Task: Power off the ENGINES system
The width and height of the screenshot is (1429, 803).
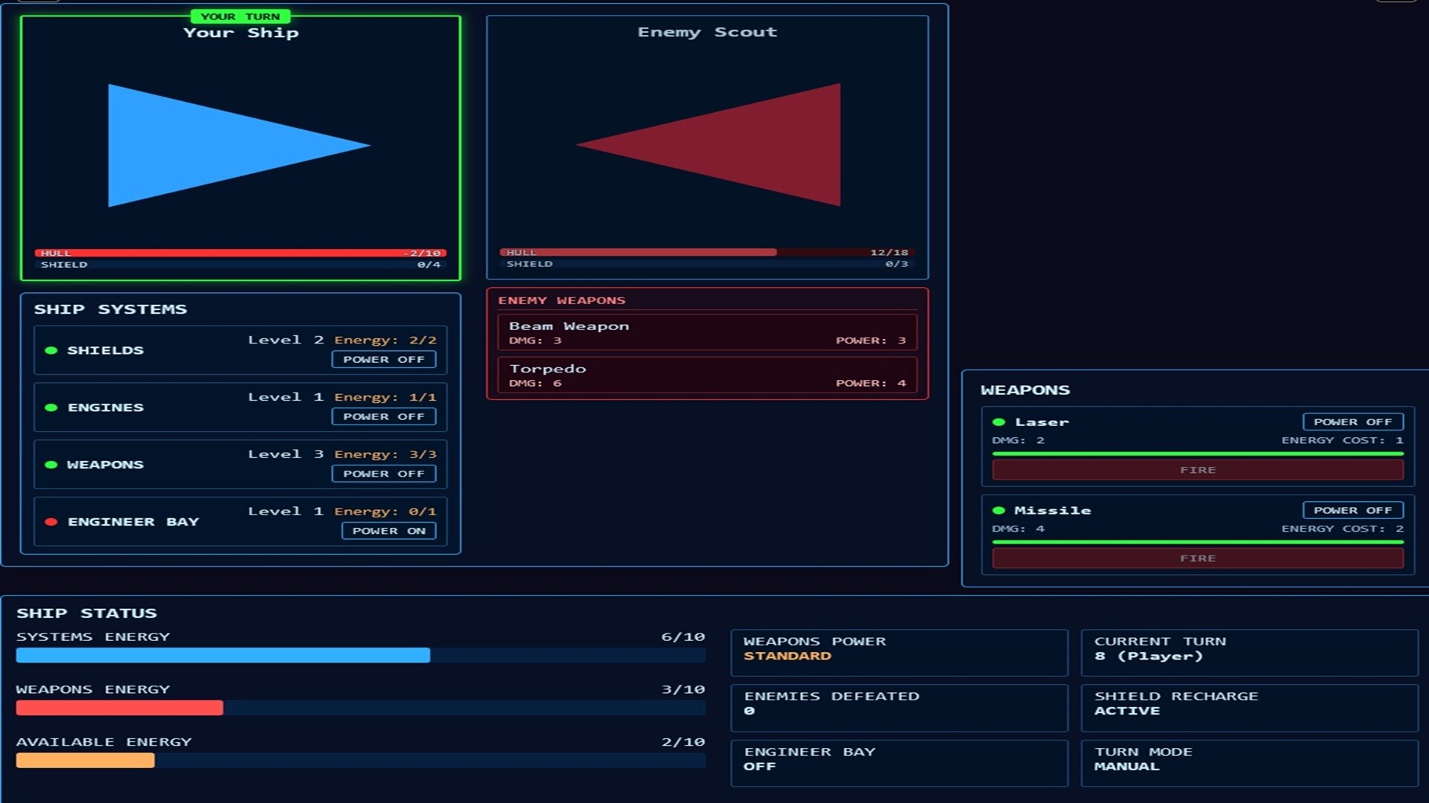Action: tap(384, 416)
